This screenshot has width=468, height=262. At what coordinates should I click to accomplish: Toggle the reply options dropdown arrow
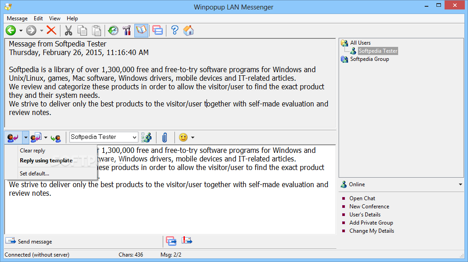click(26, 138)
